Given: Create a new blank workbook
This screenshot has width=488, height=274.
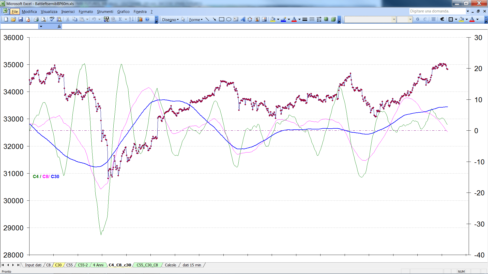Looking at the screenshot, I should click(x=6, y=19).
